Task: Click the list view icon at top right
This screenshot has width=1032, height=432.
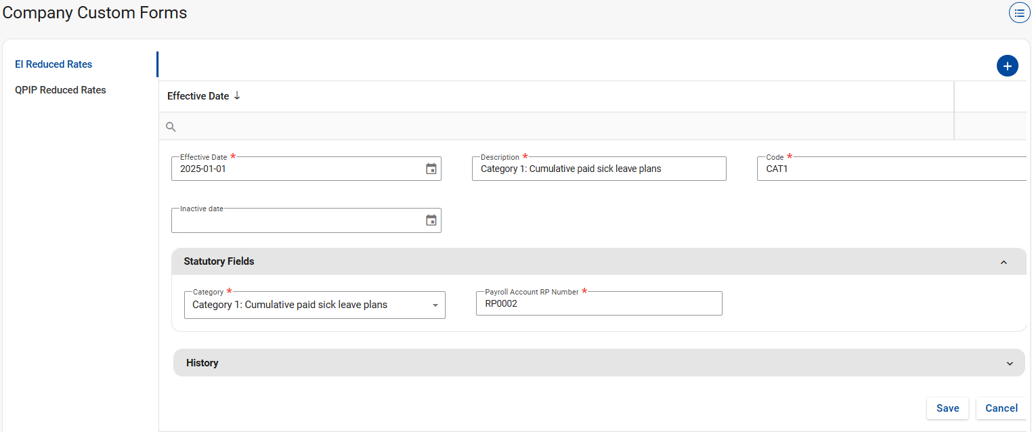Action: pyautogui.click(x=1019, y=13)
